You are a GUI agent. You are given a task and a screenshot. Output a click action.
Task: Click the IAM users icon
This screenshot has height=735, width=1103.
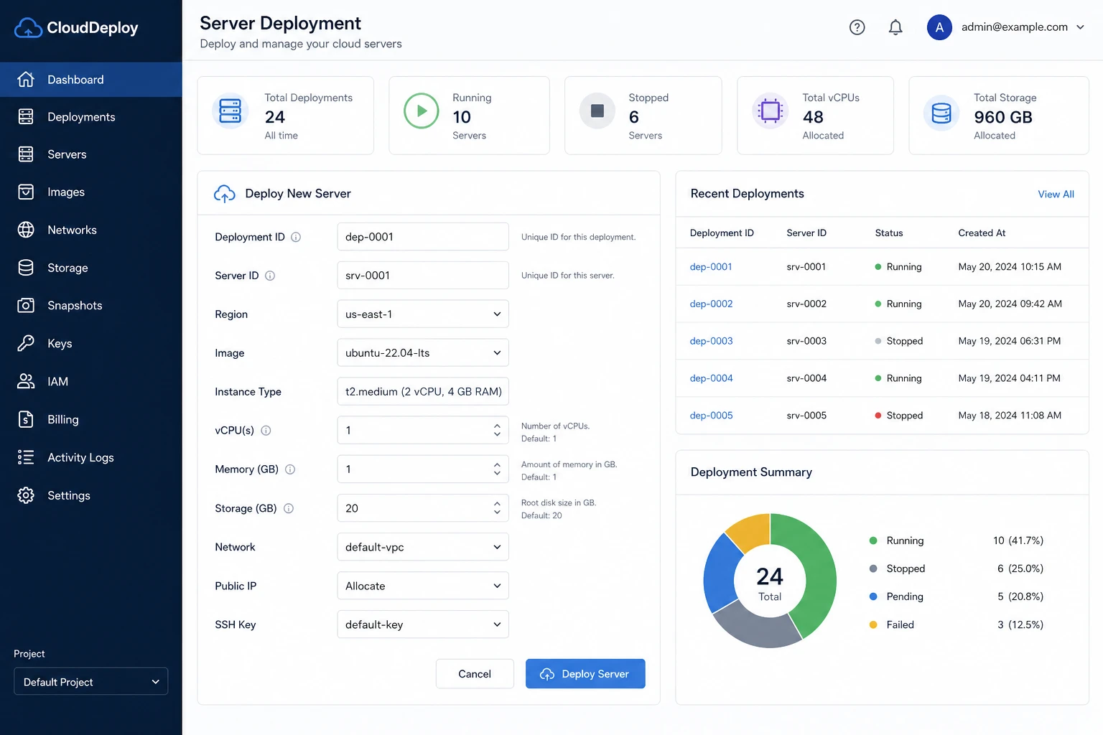point(26,381)
